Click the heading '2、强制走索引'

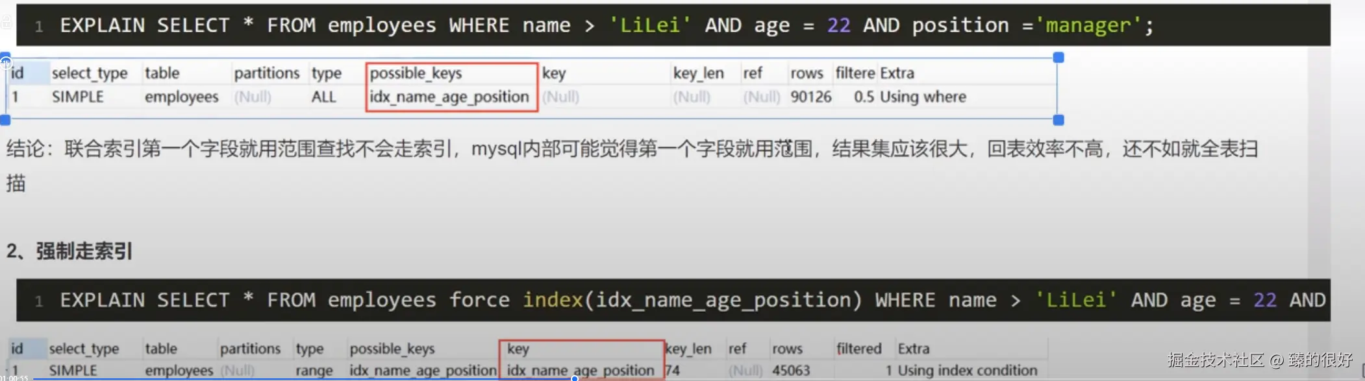pos(69,251)
